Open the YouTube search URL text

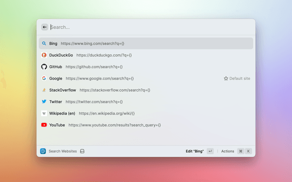click(115, 125)
